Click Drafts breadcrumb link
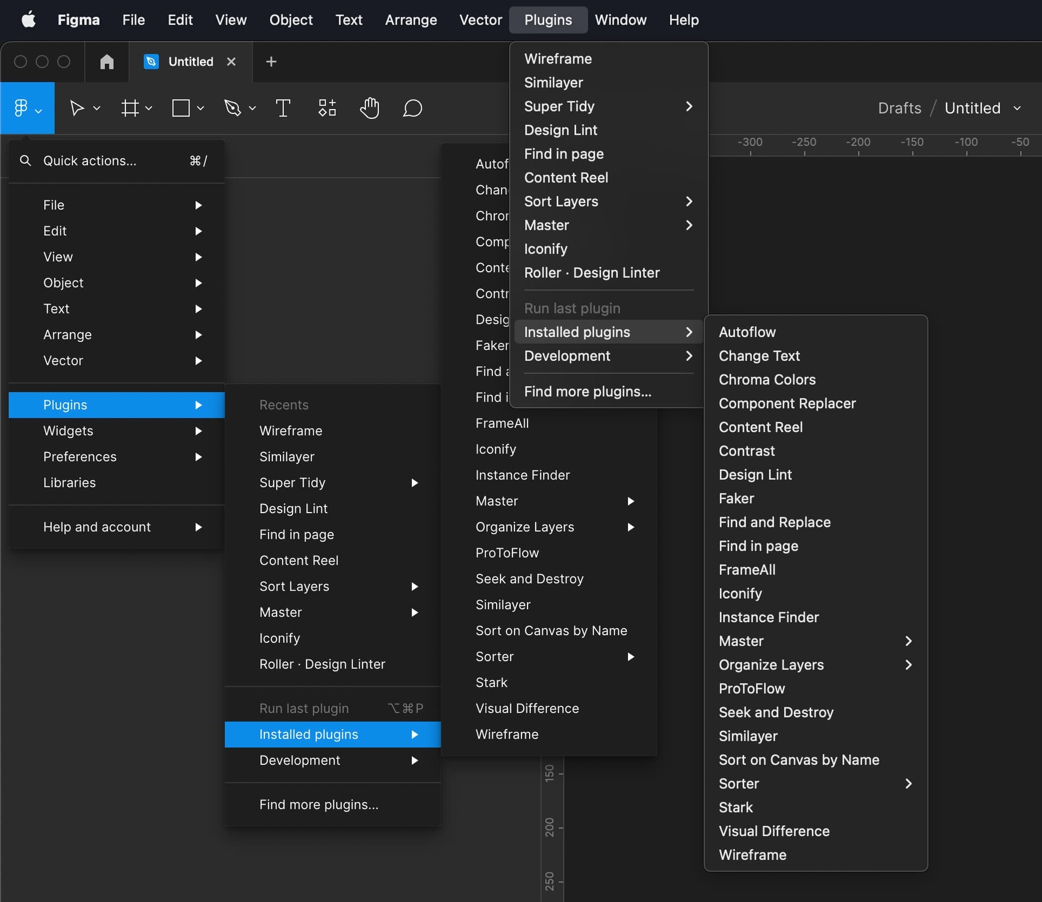This screenshot has height=902, width=1042. tap(899, 108)
